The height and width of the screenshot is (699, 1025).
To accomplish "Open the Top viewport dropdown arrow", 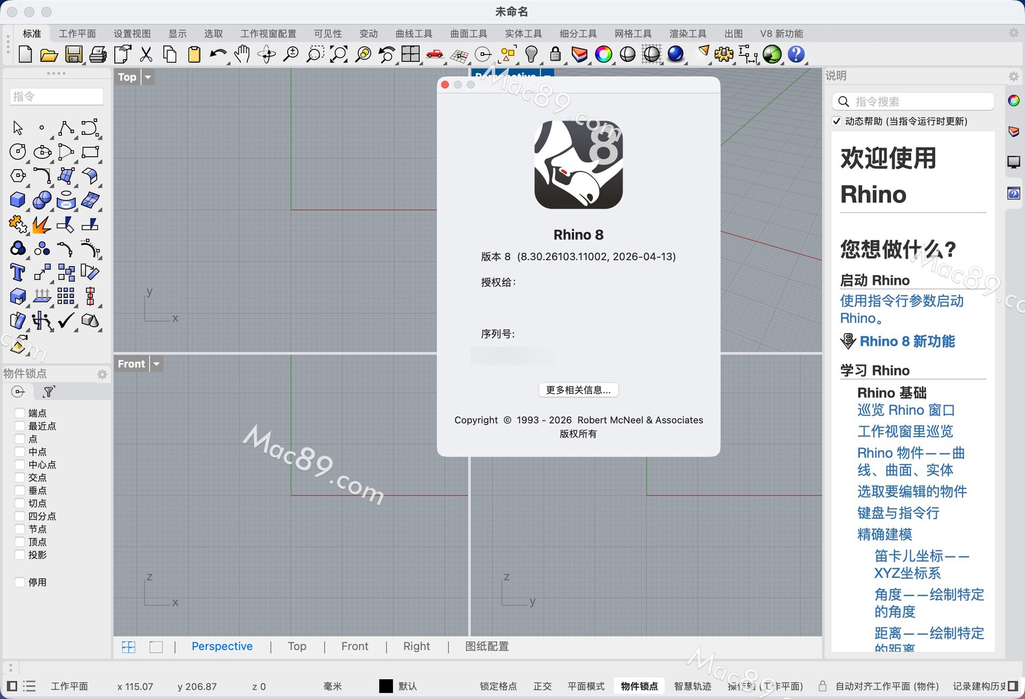I will (x=148, y=77).
